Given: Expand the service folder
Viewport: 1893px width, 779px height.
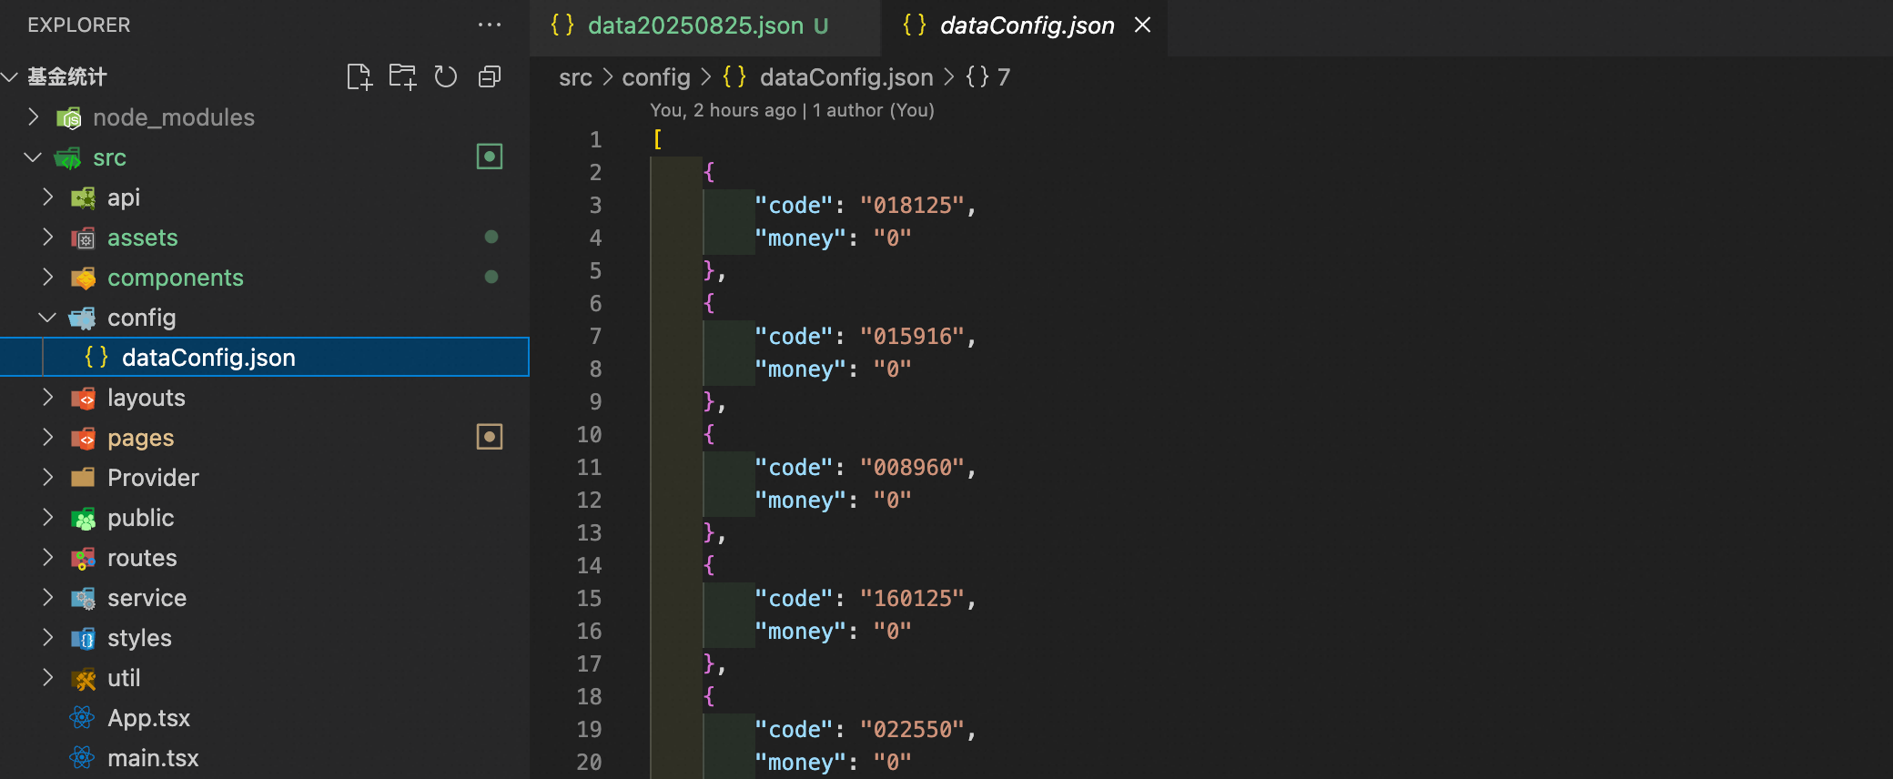Looking at the screenshot, I should [48, 597].
